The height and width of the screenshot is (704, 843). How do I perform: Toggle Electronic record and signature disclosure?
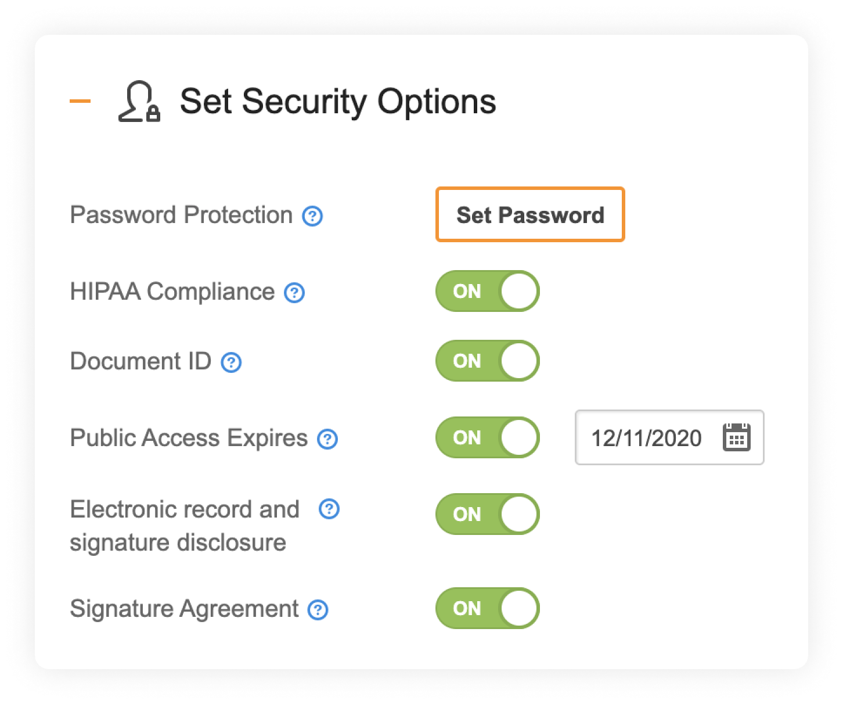(x=488, y=513)
